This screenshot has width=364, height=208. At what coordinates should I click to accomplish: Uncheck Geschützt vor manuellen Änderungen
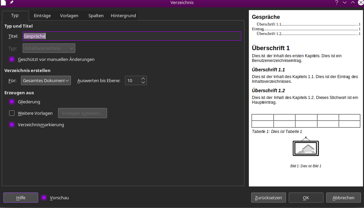12,59
